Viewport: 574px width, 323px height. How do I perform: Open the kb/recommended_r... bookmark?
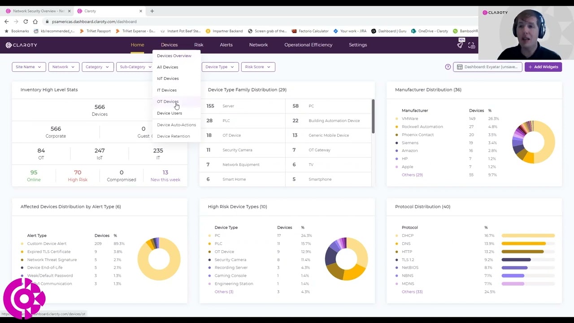[x=54, y=31]
